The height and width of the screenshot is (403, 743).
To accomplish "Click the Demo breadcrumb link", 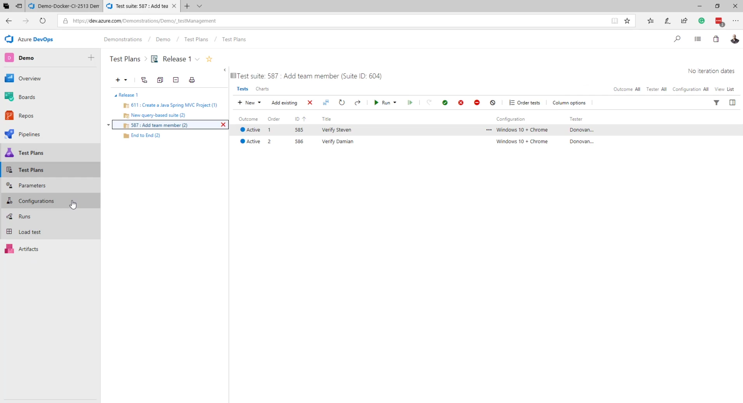I will coord(163,39).
